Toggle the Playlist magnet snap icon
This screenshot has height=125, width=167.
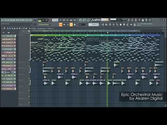5,28
